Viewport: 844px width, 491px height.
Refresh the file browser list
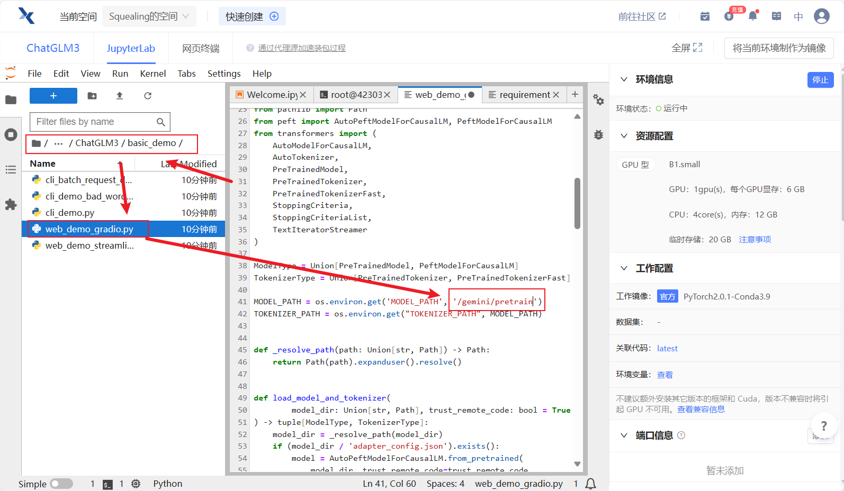click(x=148, y=96)
